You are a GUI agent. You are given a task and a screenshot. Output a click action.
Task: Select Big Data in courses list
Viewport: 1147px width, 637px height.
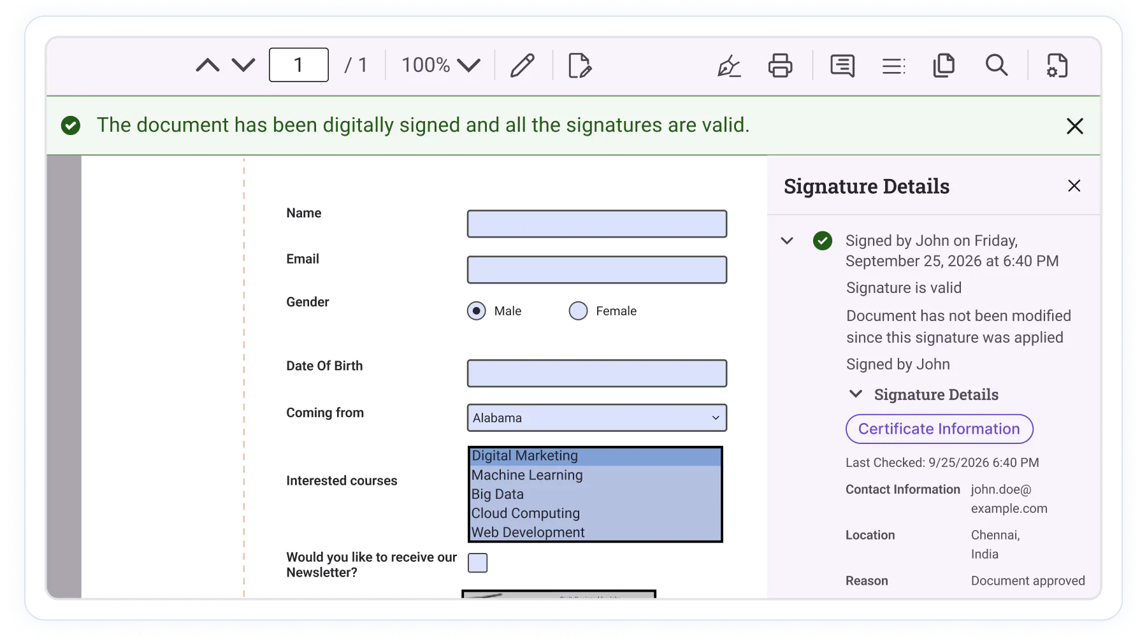pyautogui.click(x=596, y=494)
